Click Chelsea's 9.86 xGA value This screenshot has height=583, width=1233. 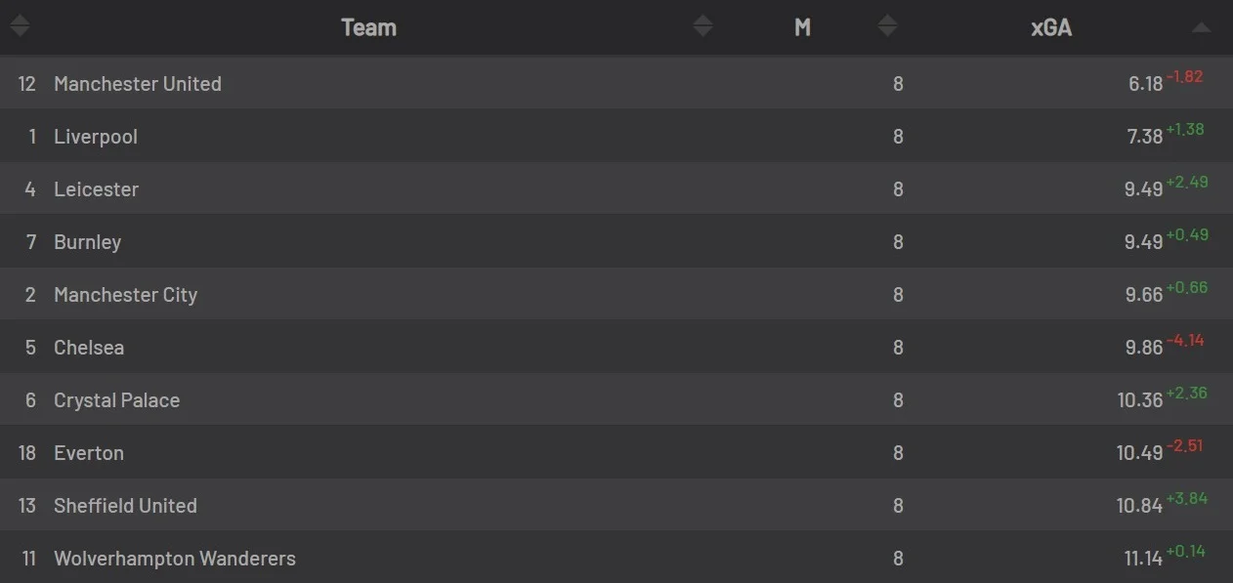coord(1143,349)
